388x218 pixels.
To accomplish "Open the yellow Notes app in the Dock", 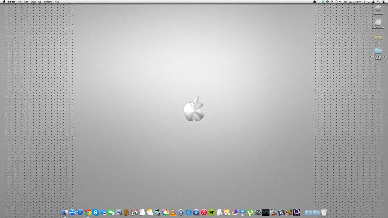I will (150, 213).
